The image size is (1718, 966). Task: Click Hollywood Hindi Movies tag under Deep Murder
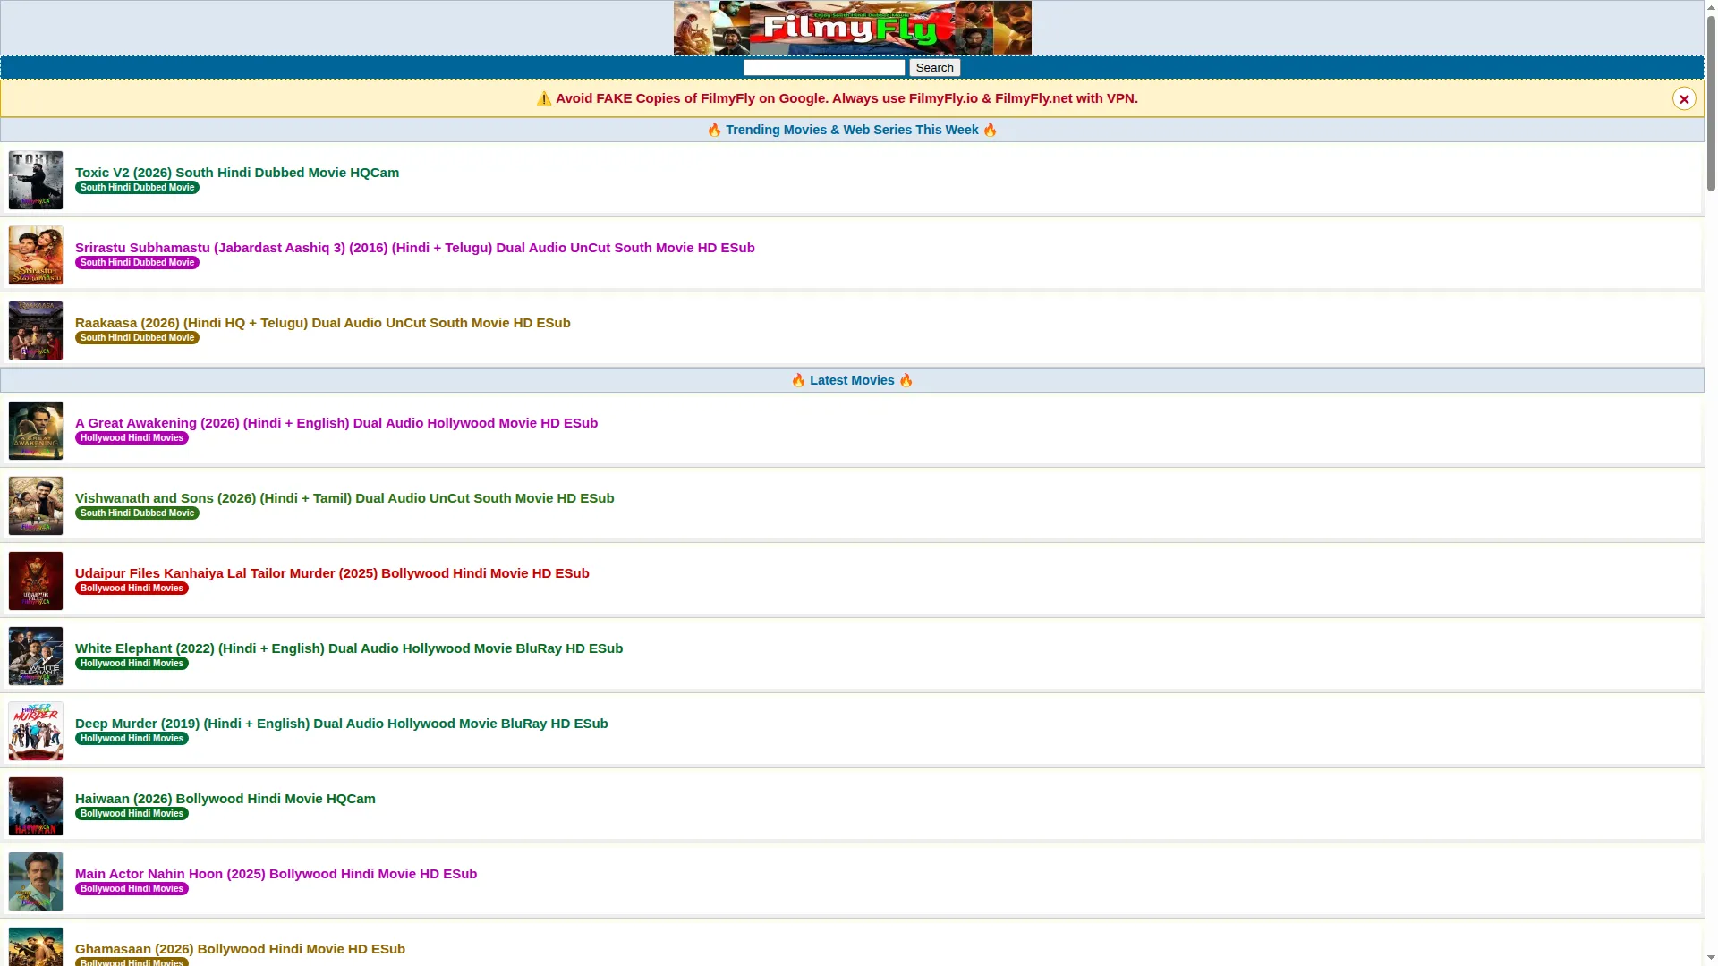tap(132, 739)
